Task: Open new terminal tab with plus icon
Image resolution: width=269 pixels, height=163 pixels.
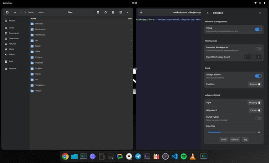Action: pyautogui.click(x=141, y=12)
